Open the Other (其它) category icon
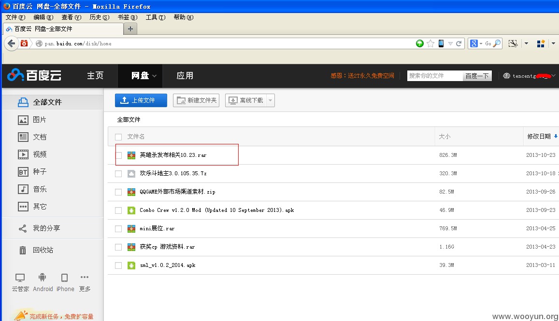Viewport: 559px width, 321px height. [23, 207]
